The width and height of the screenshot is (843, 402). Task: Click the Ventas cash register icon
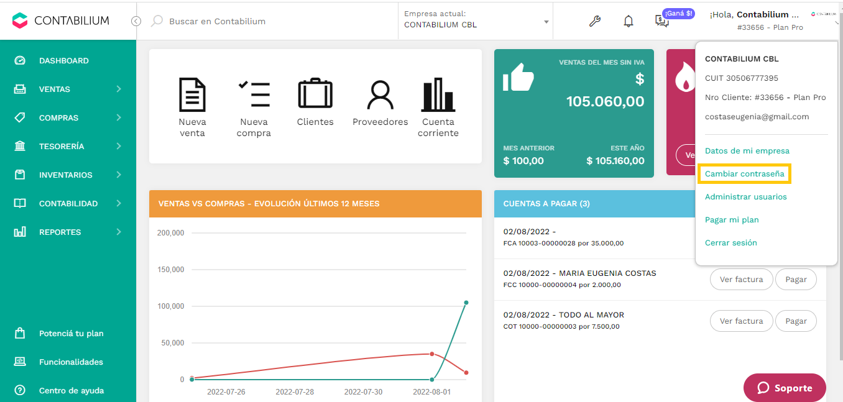pos(20,89)
